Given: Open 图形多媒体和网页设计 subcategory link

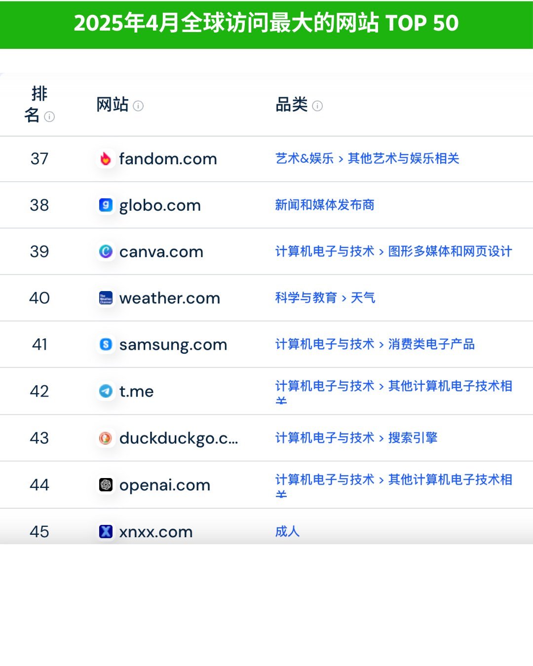Looking at the screenshot, I should (450, 251).
